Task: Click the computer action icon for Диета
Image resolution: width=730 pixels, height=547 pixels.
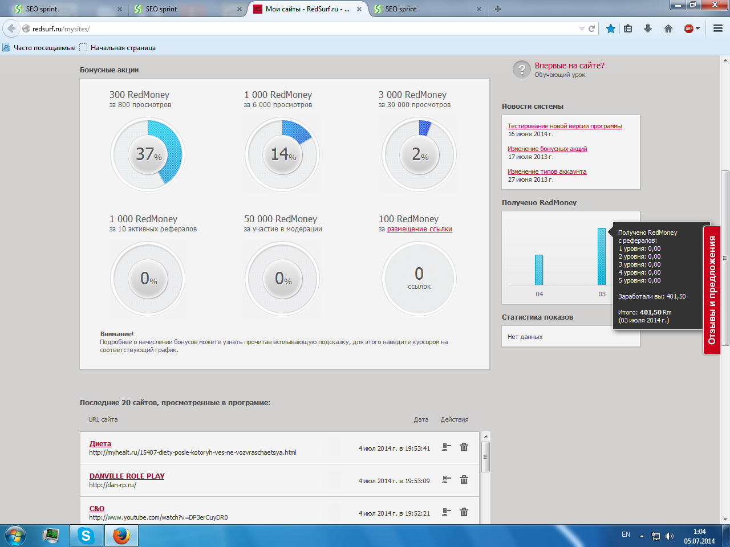Action: (x=447, y=447)
